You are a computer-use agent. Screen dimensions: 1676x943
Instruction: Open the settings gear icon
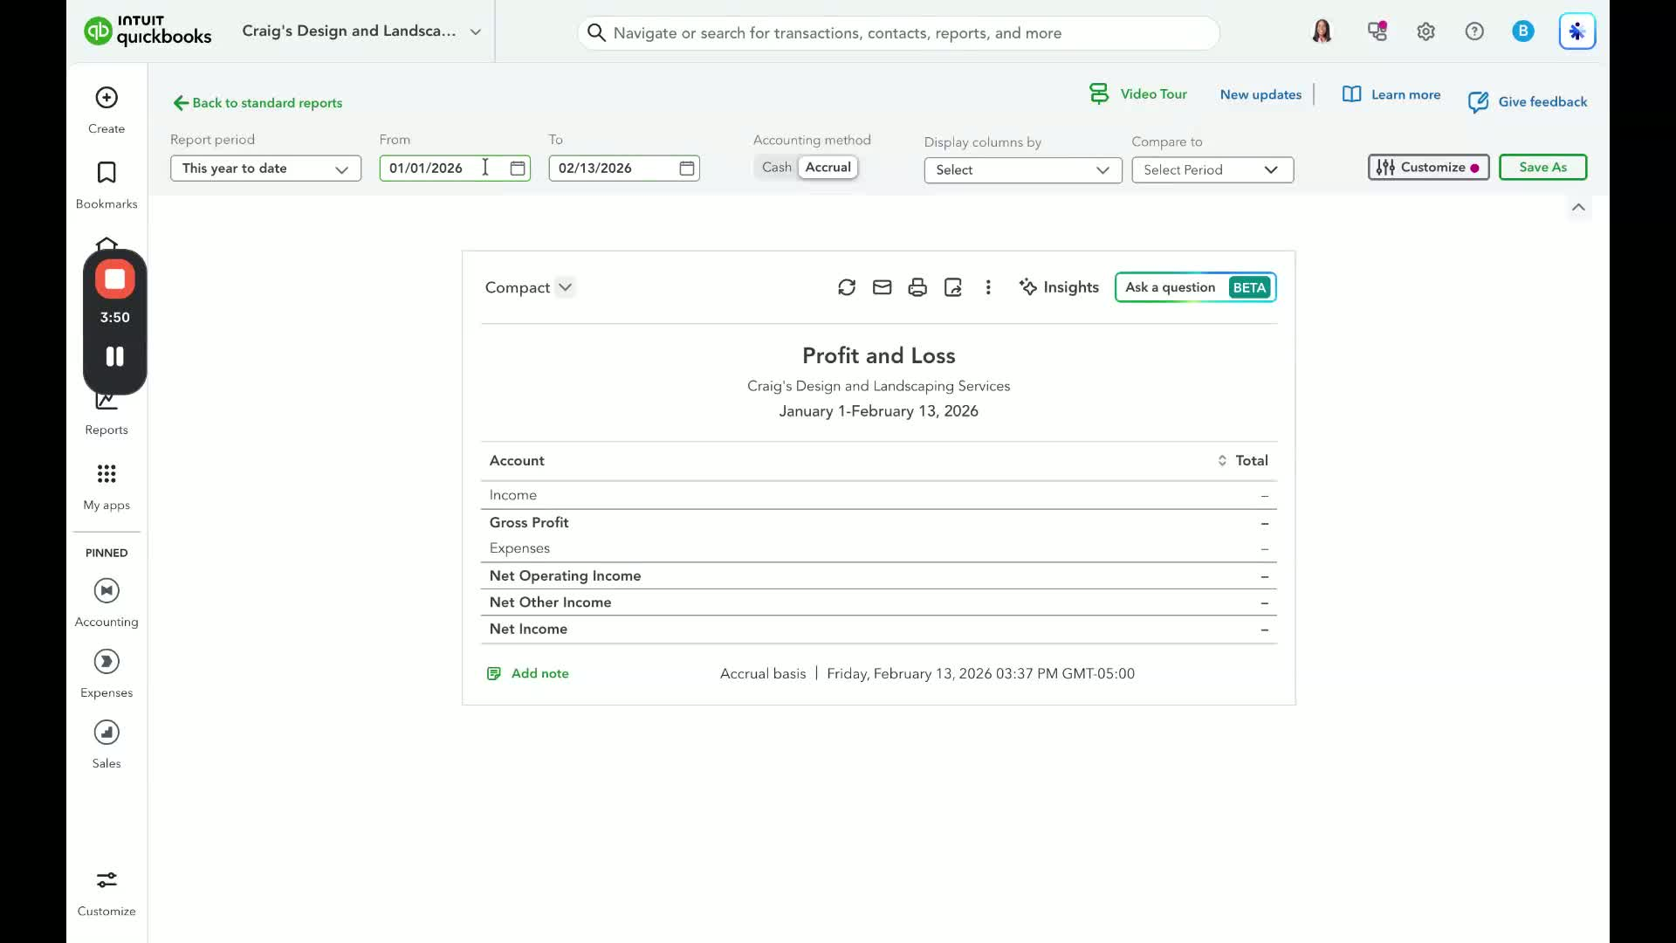coord(1425,32)
